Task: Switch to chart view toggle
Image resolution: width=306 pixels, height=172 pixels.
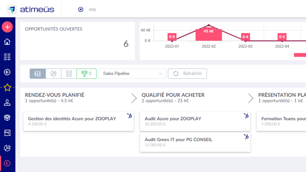Action: pyautogui.click(x=53, y=74)
